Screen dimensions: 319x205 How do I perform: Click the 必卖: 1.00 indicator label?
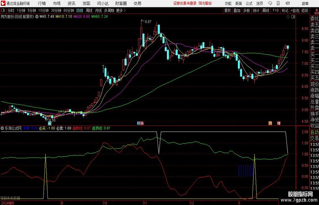tap(64, 128)
